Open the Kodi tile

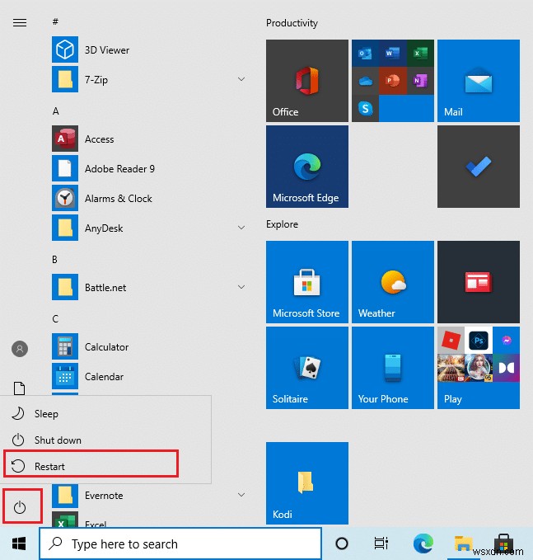tap(307, 482)
